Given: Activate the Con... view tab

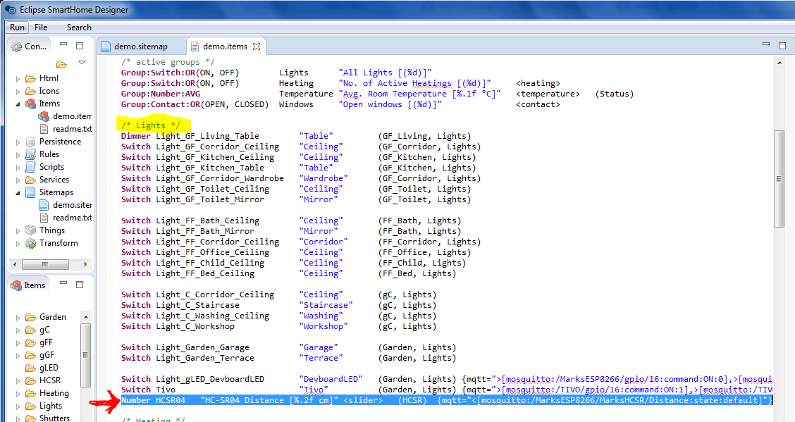Looking at the screenshot, I should (29, 46).
